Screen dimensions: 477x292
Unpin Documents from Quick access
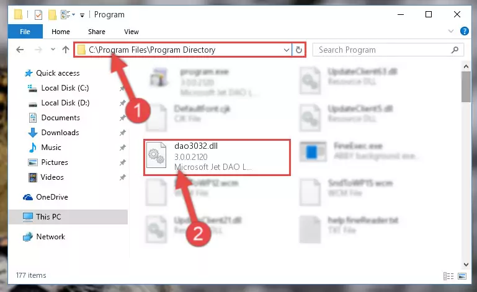[x=122, y=118]
